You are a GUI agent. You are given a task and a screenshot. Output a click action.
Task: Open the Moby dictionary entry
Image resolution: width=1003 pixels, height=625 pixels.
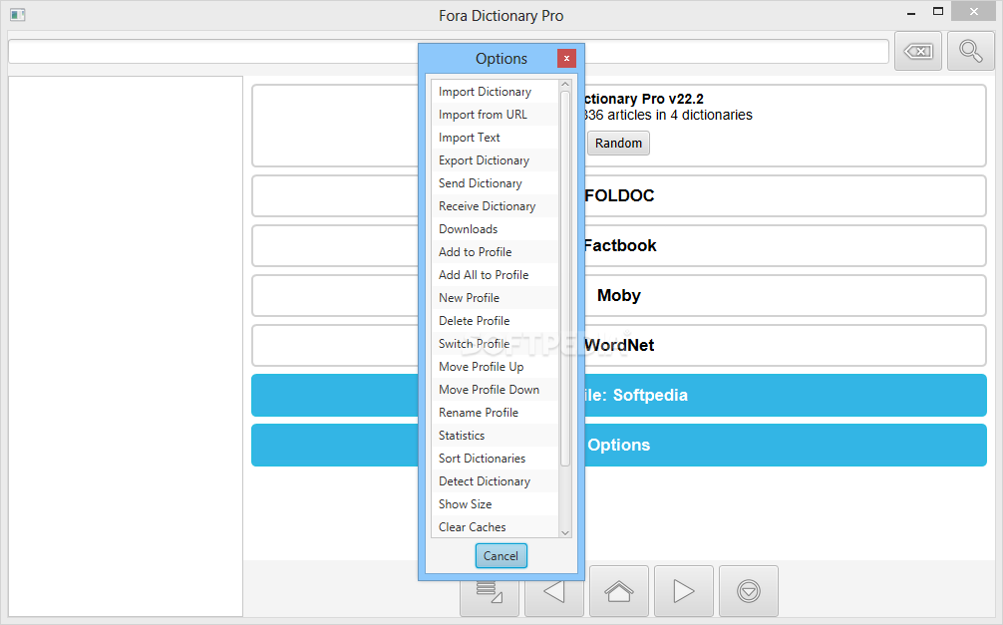click(x=618, y=295)
